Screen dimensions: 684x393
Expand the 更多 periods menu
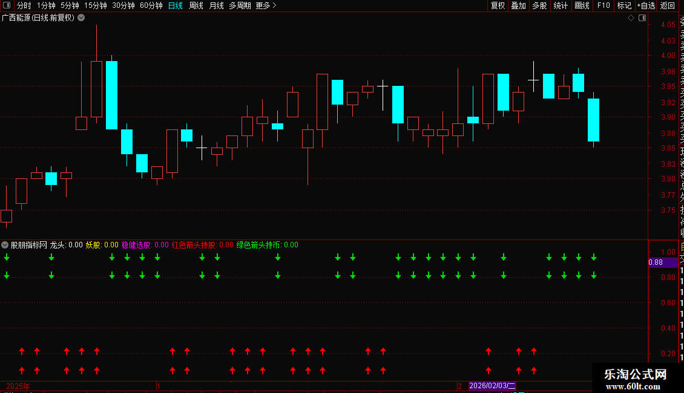[x=266, y=5]
